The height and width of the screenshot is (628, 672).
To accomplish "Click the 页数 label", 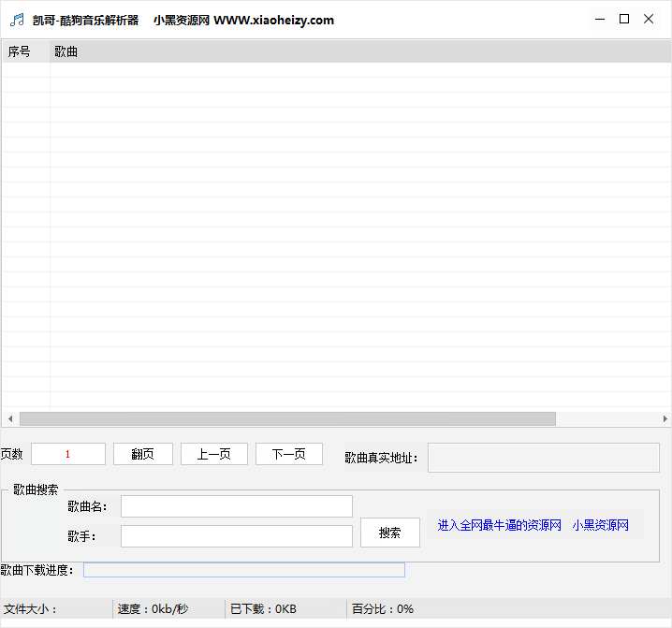I will 11,454.
